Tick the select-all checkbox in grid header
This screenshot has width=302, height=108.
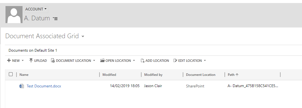point(11,74)
